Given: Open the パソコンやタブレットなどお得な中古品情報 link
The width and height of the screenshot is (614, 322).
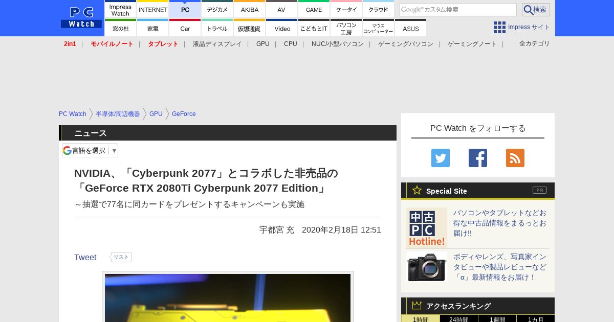Looking at the screenshot, I should click(500, 223).
